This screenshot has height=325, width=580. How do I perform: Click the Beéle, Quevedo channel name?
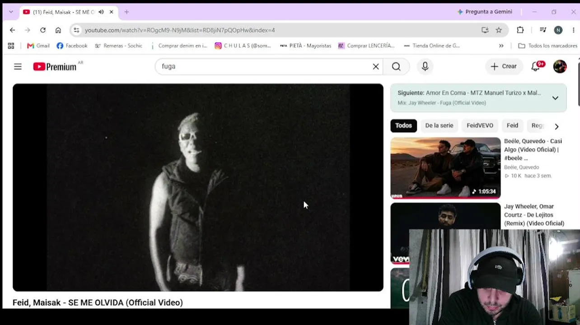521,167
